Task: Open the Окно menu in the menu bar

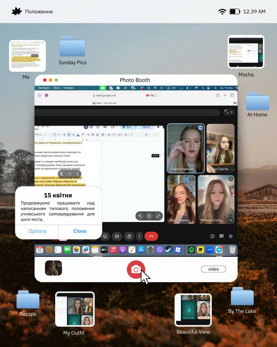Action: (57, 88)
